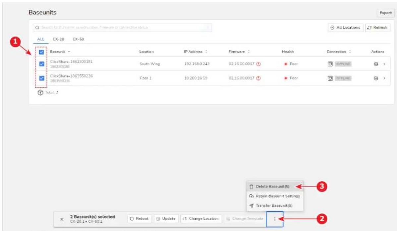Click the Update button
Screen dimensions: 397x231
pos(166,219)
